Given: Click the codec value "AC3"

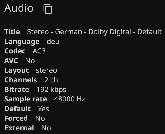Looking at the screenshot, I should [39, 51].
